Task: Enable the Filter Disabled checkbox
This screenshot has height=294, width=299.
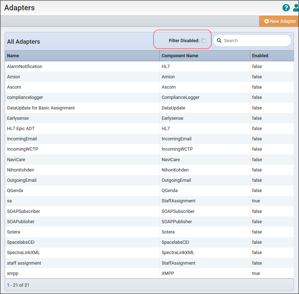Action: coord(204,41)
